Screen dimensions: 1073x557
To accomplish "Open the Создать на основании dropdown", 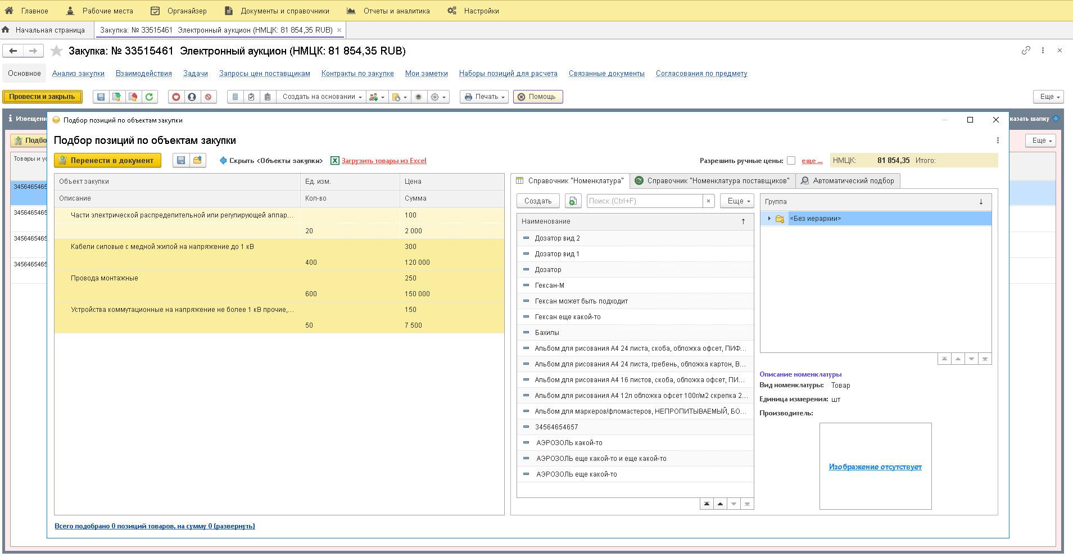I will coord(322,97).
